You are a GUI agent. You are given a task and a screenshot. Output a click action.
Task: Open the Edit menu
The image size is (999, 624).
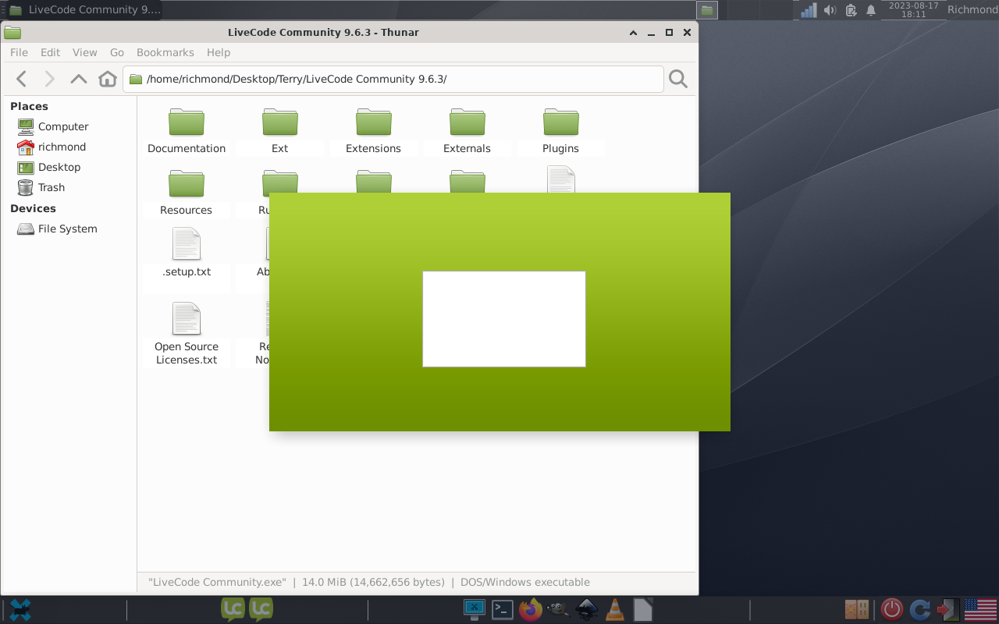coord(50,52)
